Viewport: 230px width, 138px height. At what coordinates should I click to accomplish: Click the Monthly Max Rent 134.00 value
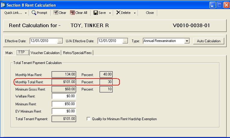(64, 74)
